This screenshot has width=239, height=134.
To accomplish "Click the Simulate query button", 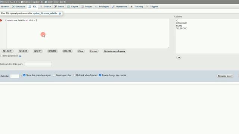I will 225,76.
